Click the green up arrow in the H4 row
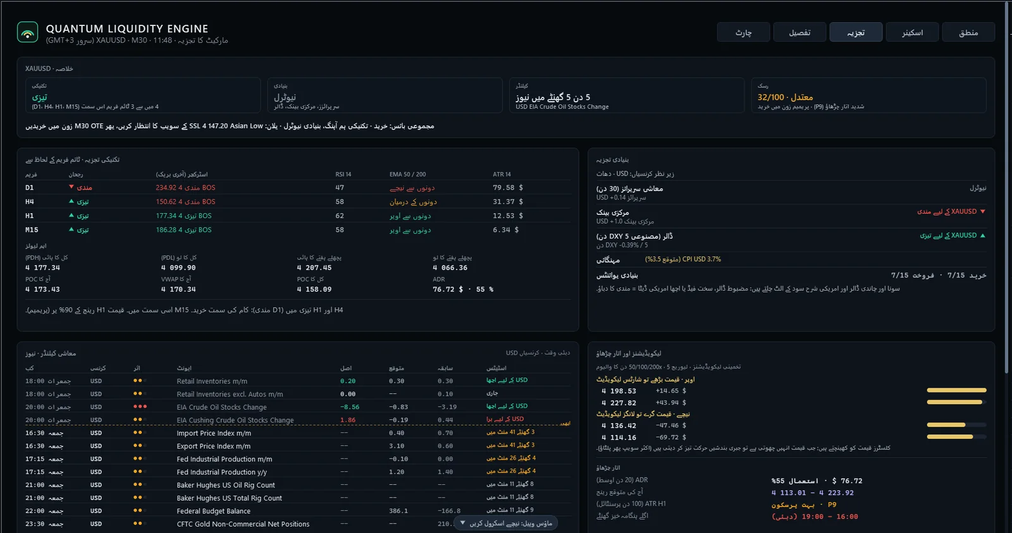 pyautogui.click(x=71, y=201)
